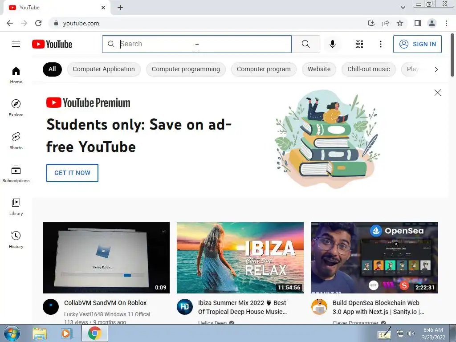Open Windows Explorer from taskbar
Image resolution: width=456 pixels, height=342 pixels.
40,333
